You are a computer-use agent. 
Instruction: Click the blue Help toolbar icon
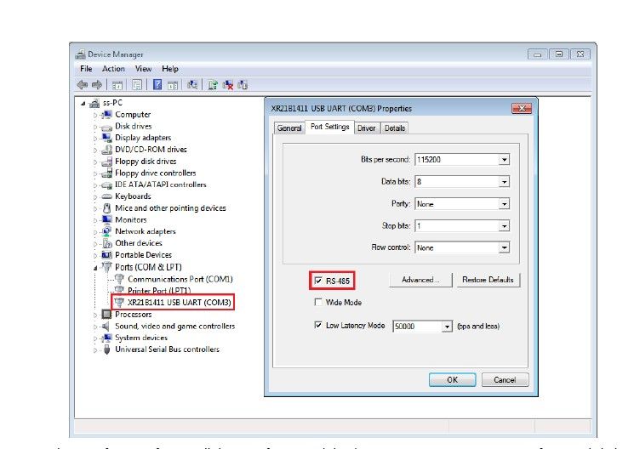coord(157,85)
